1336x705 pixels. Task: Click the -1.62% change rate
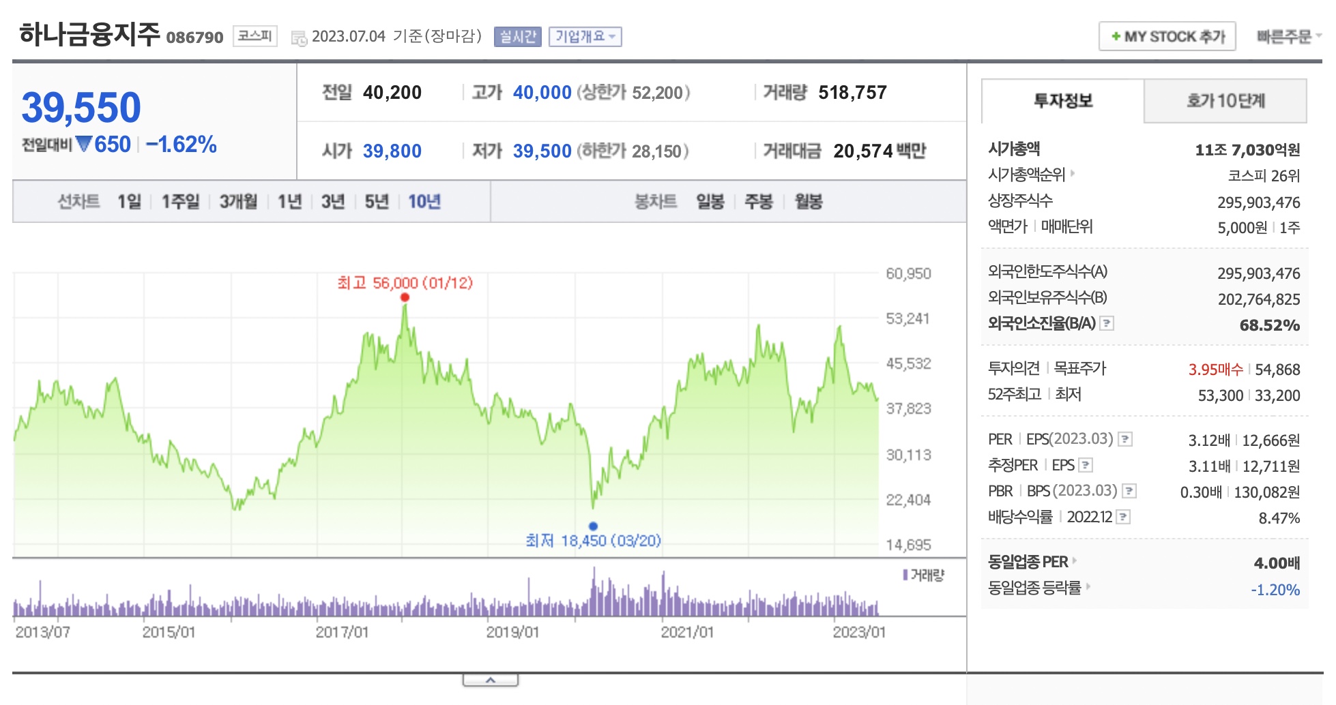pos(181,145)
